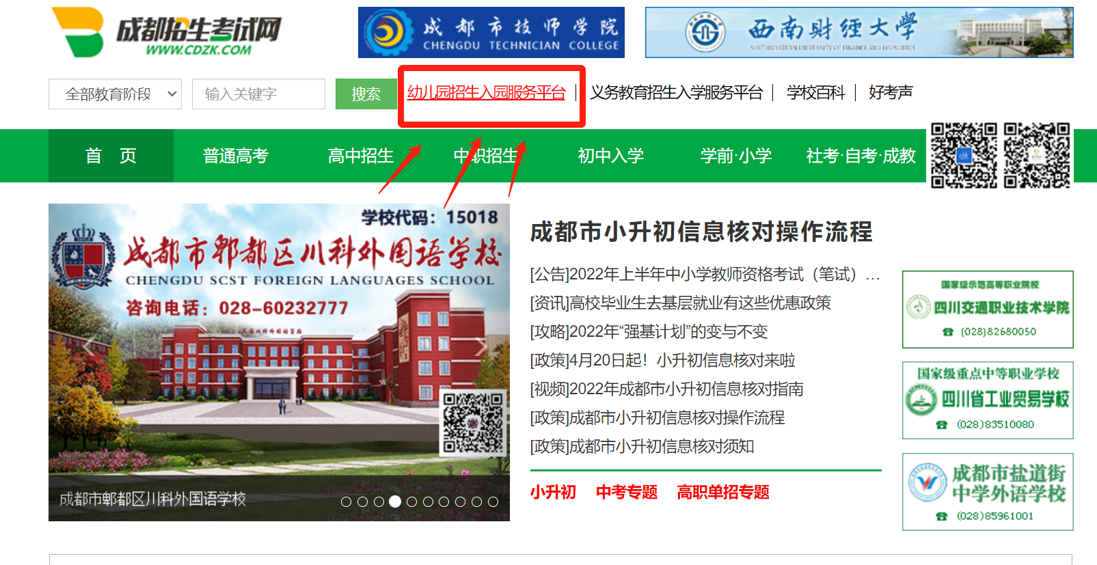Viewport: 1097px width, 565px height.
Task: Open 资讯 高校毕业生去基层就业 article
Action: click(681, 303)
